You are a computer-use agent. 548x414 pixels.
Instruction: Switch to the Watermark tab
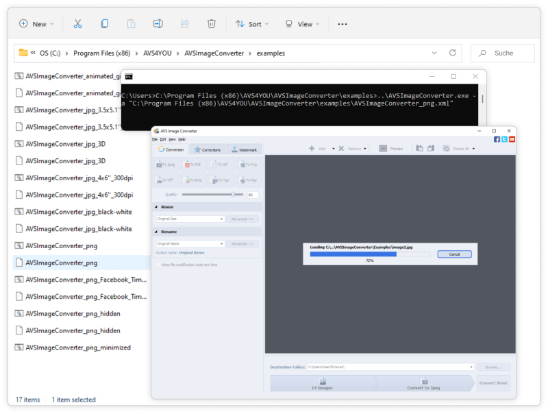244,149
